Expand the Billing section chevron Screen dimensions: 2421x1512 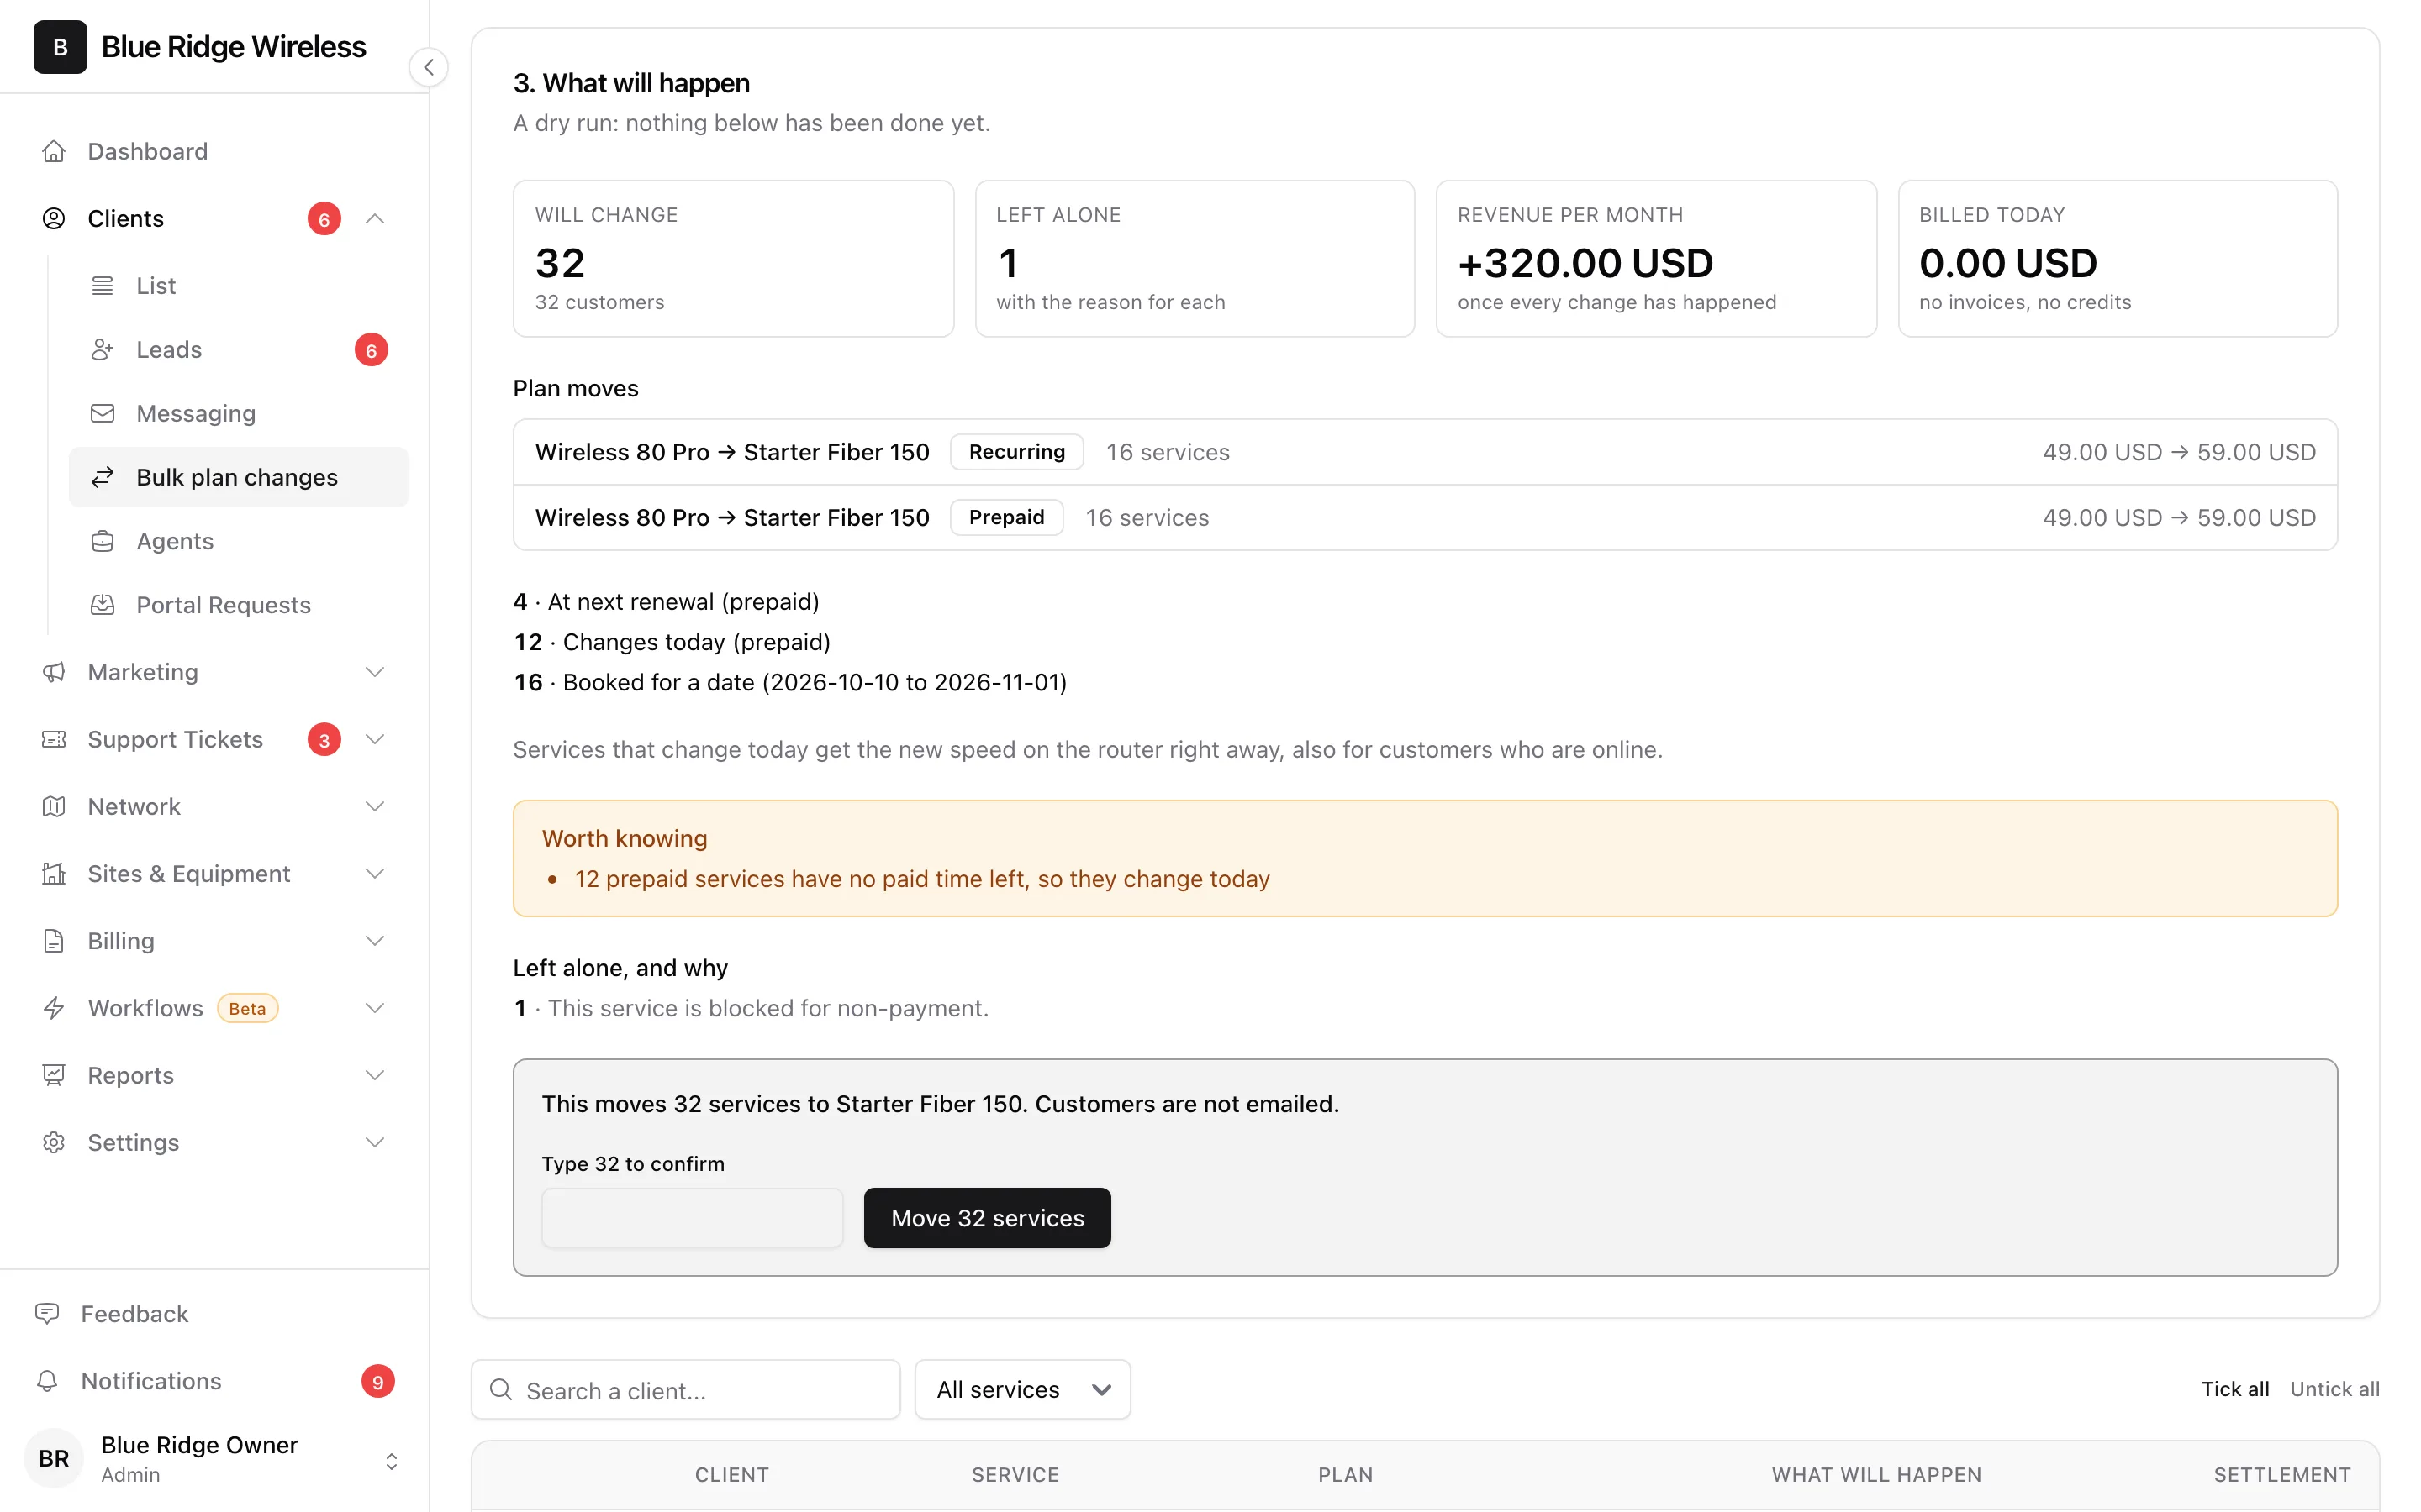click(x=375, y=940)
